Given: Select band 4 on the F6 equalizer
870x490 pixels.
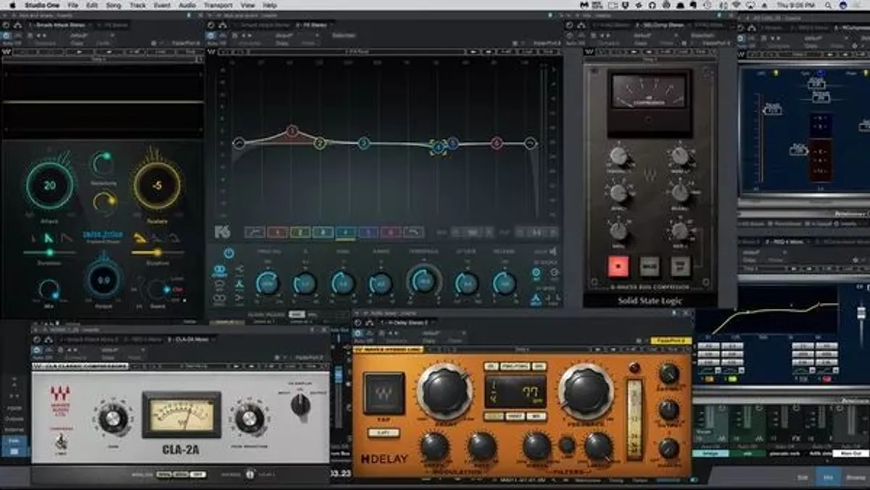Looking at the screenshot, I should pyautogui.click(x=349, y=231).
